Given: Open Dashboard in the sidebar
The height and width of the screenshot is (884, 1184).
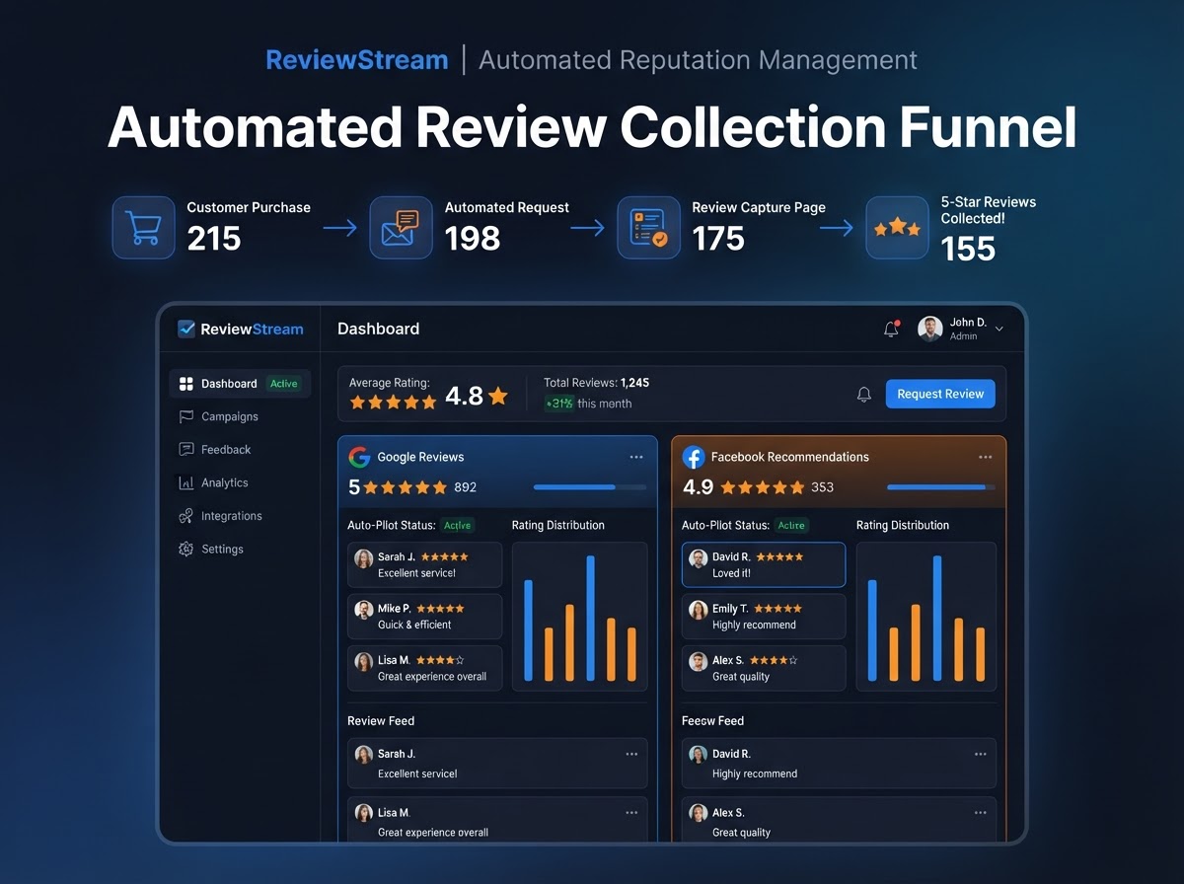Looking at the screenshot, I should [x=240, y=384].
